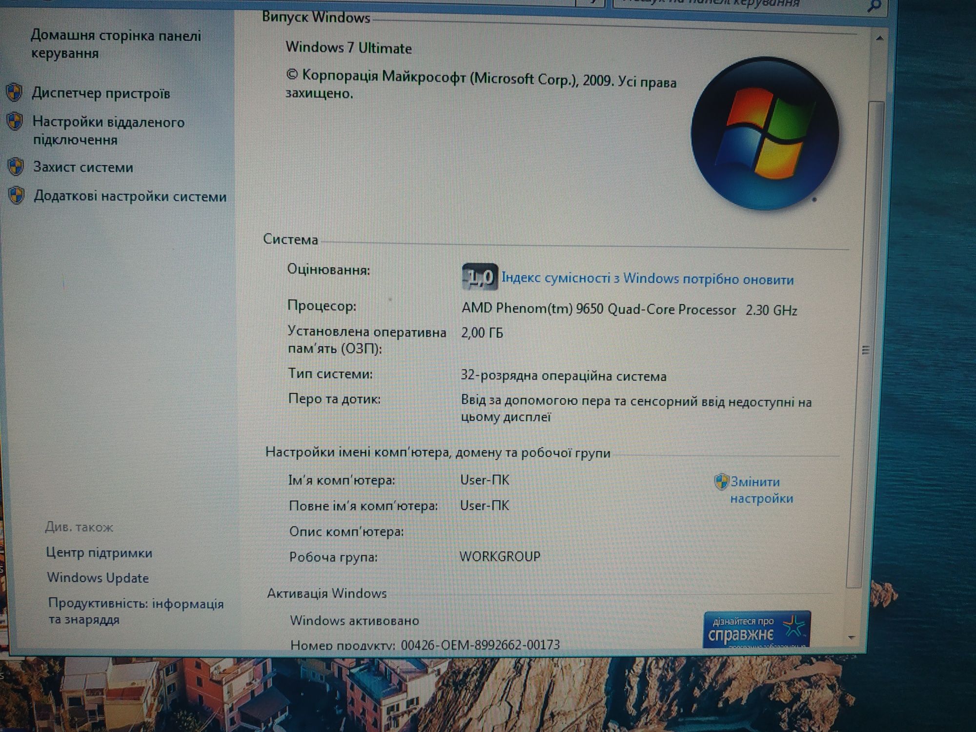Open Додаткові настройки системи link
This screenshot has height=732, width=976.
[130, 196]
